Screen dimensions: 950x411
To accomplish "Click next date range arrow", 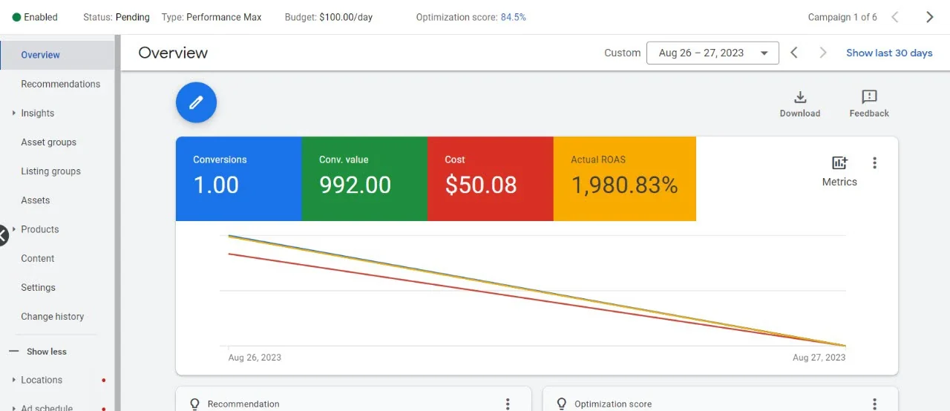I will (822, 53).
